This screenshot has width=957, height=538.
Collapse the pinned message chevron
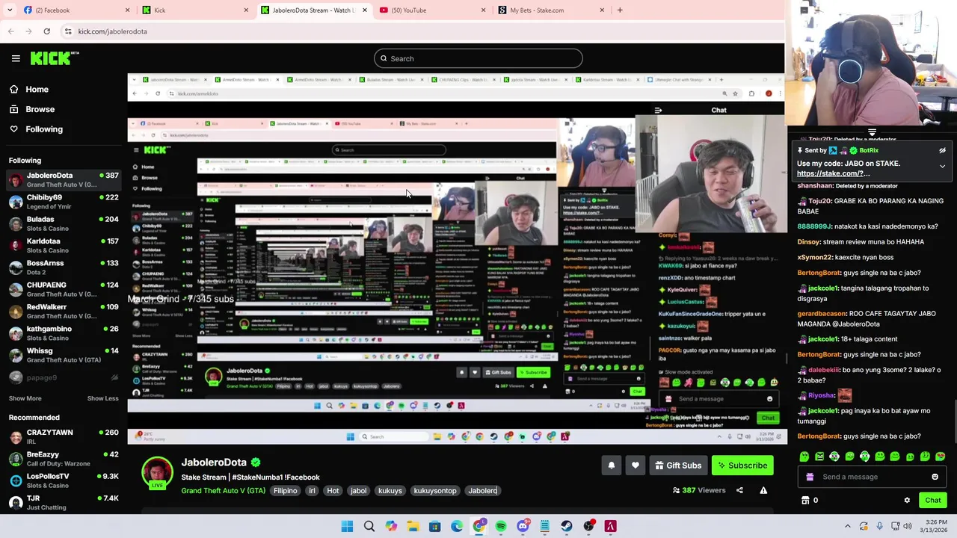click(942, 166)
